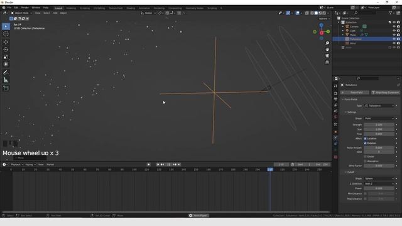
Task: Click the Force Field button
Action: (x=354, y=92)
